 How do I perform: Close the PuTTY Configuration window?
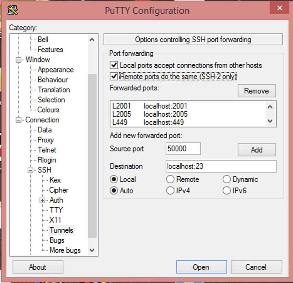click(280, 8)
